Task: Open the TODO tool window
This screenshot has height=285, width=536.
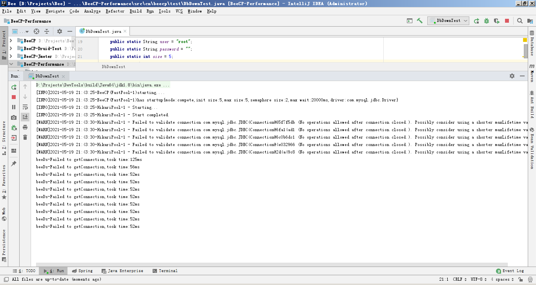Action: coord(24,271)
